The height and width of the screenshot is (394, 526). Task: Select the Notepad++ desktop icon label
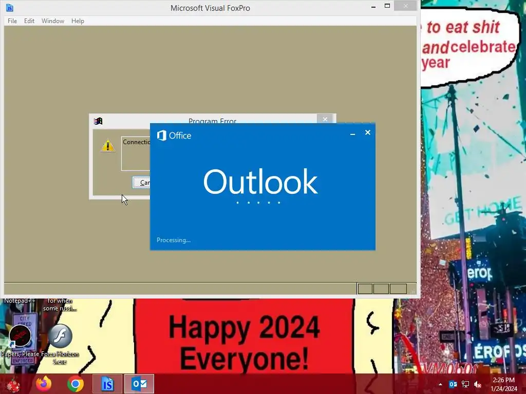(x=20, y=301)
